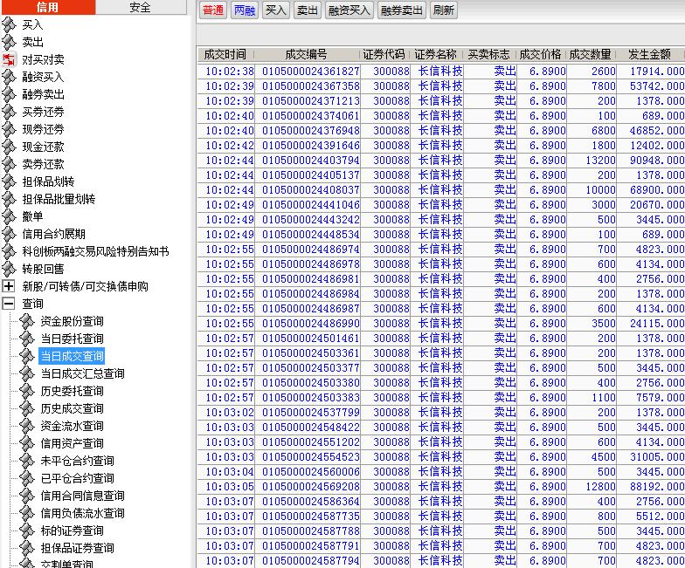Click the icon beside 未平仓合约查询
The height and width of the screenshot is (568, 685).
26,461
